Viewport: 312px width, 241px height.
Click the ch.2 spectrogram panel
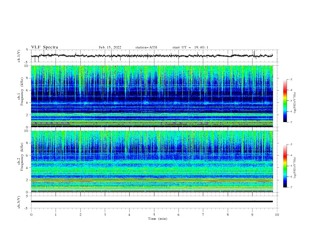point(152,161)
